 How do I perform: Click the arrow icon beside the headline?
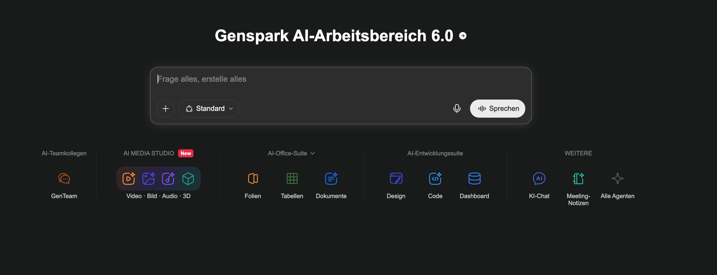463,36
